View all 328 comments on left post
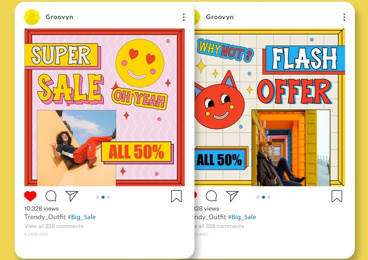 [54, 226]
